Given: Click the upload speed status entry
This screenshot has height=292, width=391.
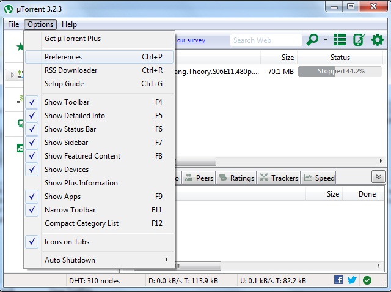Looking at the screenshot, I should pos(273,281).
